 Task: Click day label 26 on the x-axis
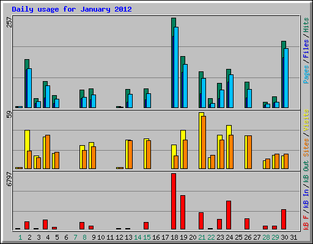(248, 237)
